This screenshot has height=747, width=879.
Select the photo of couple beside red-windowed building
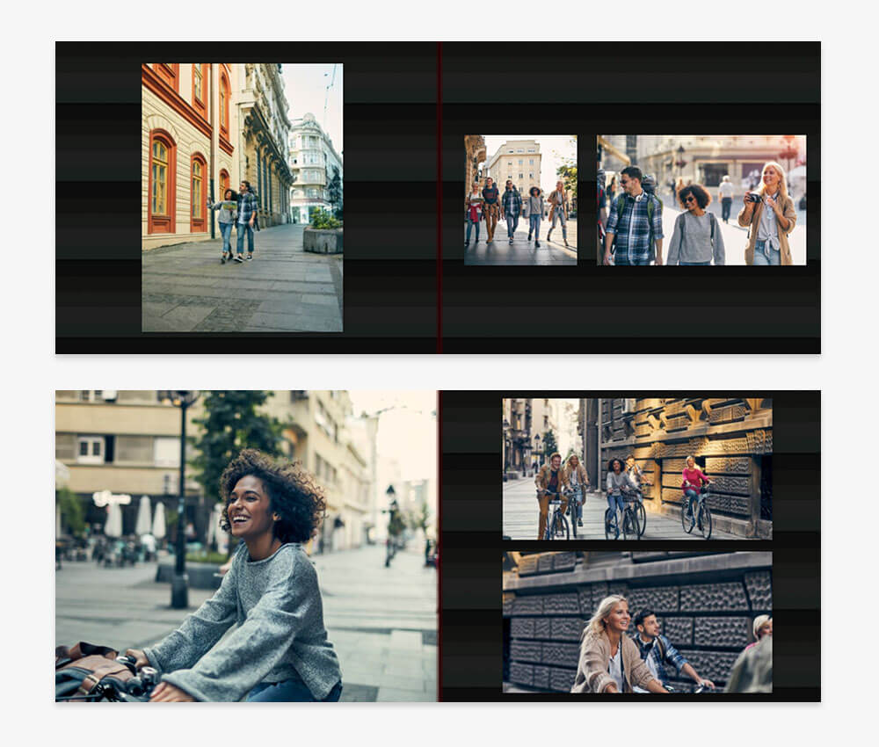click(242, 197)
